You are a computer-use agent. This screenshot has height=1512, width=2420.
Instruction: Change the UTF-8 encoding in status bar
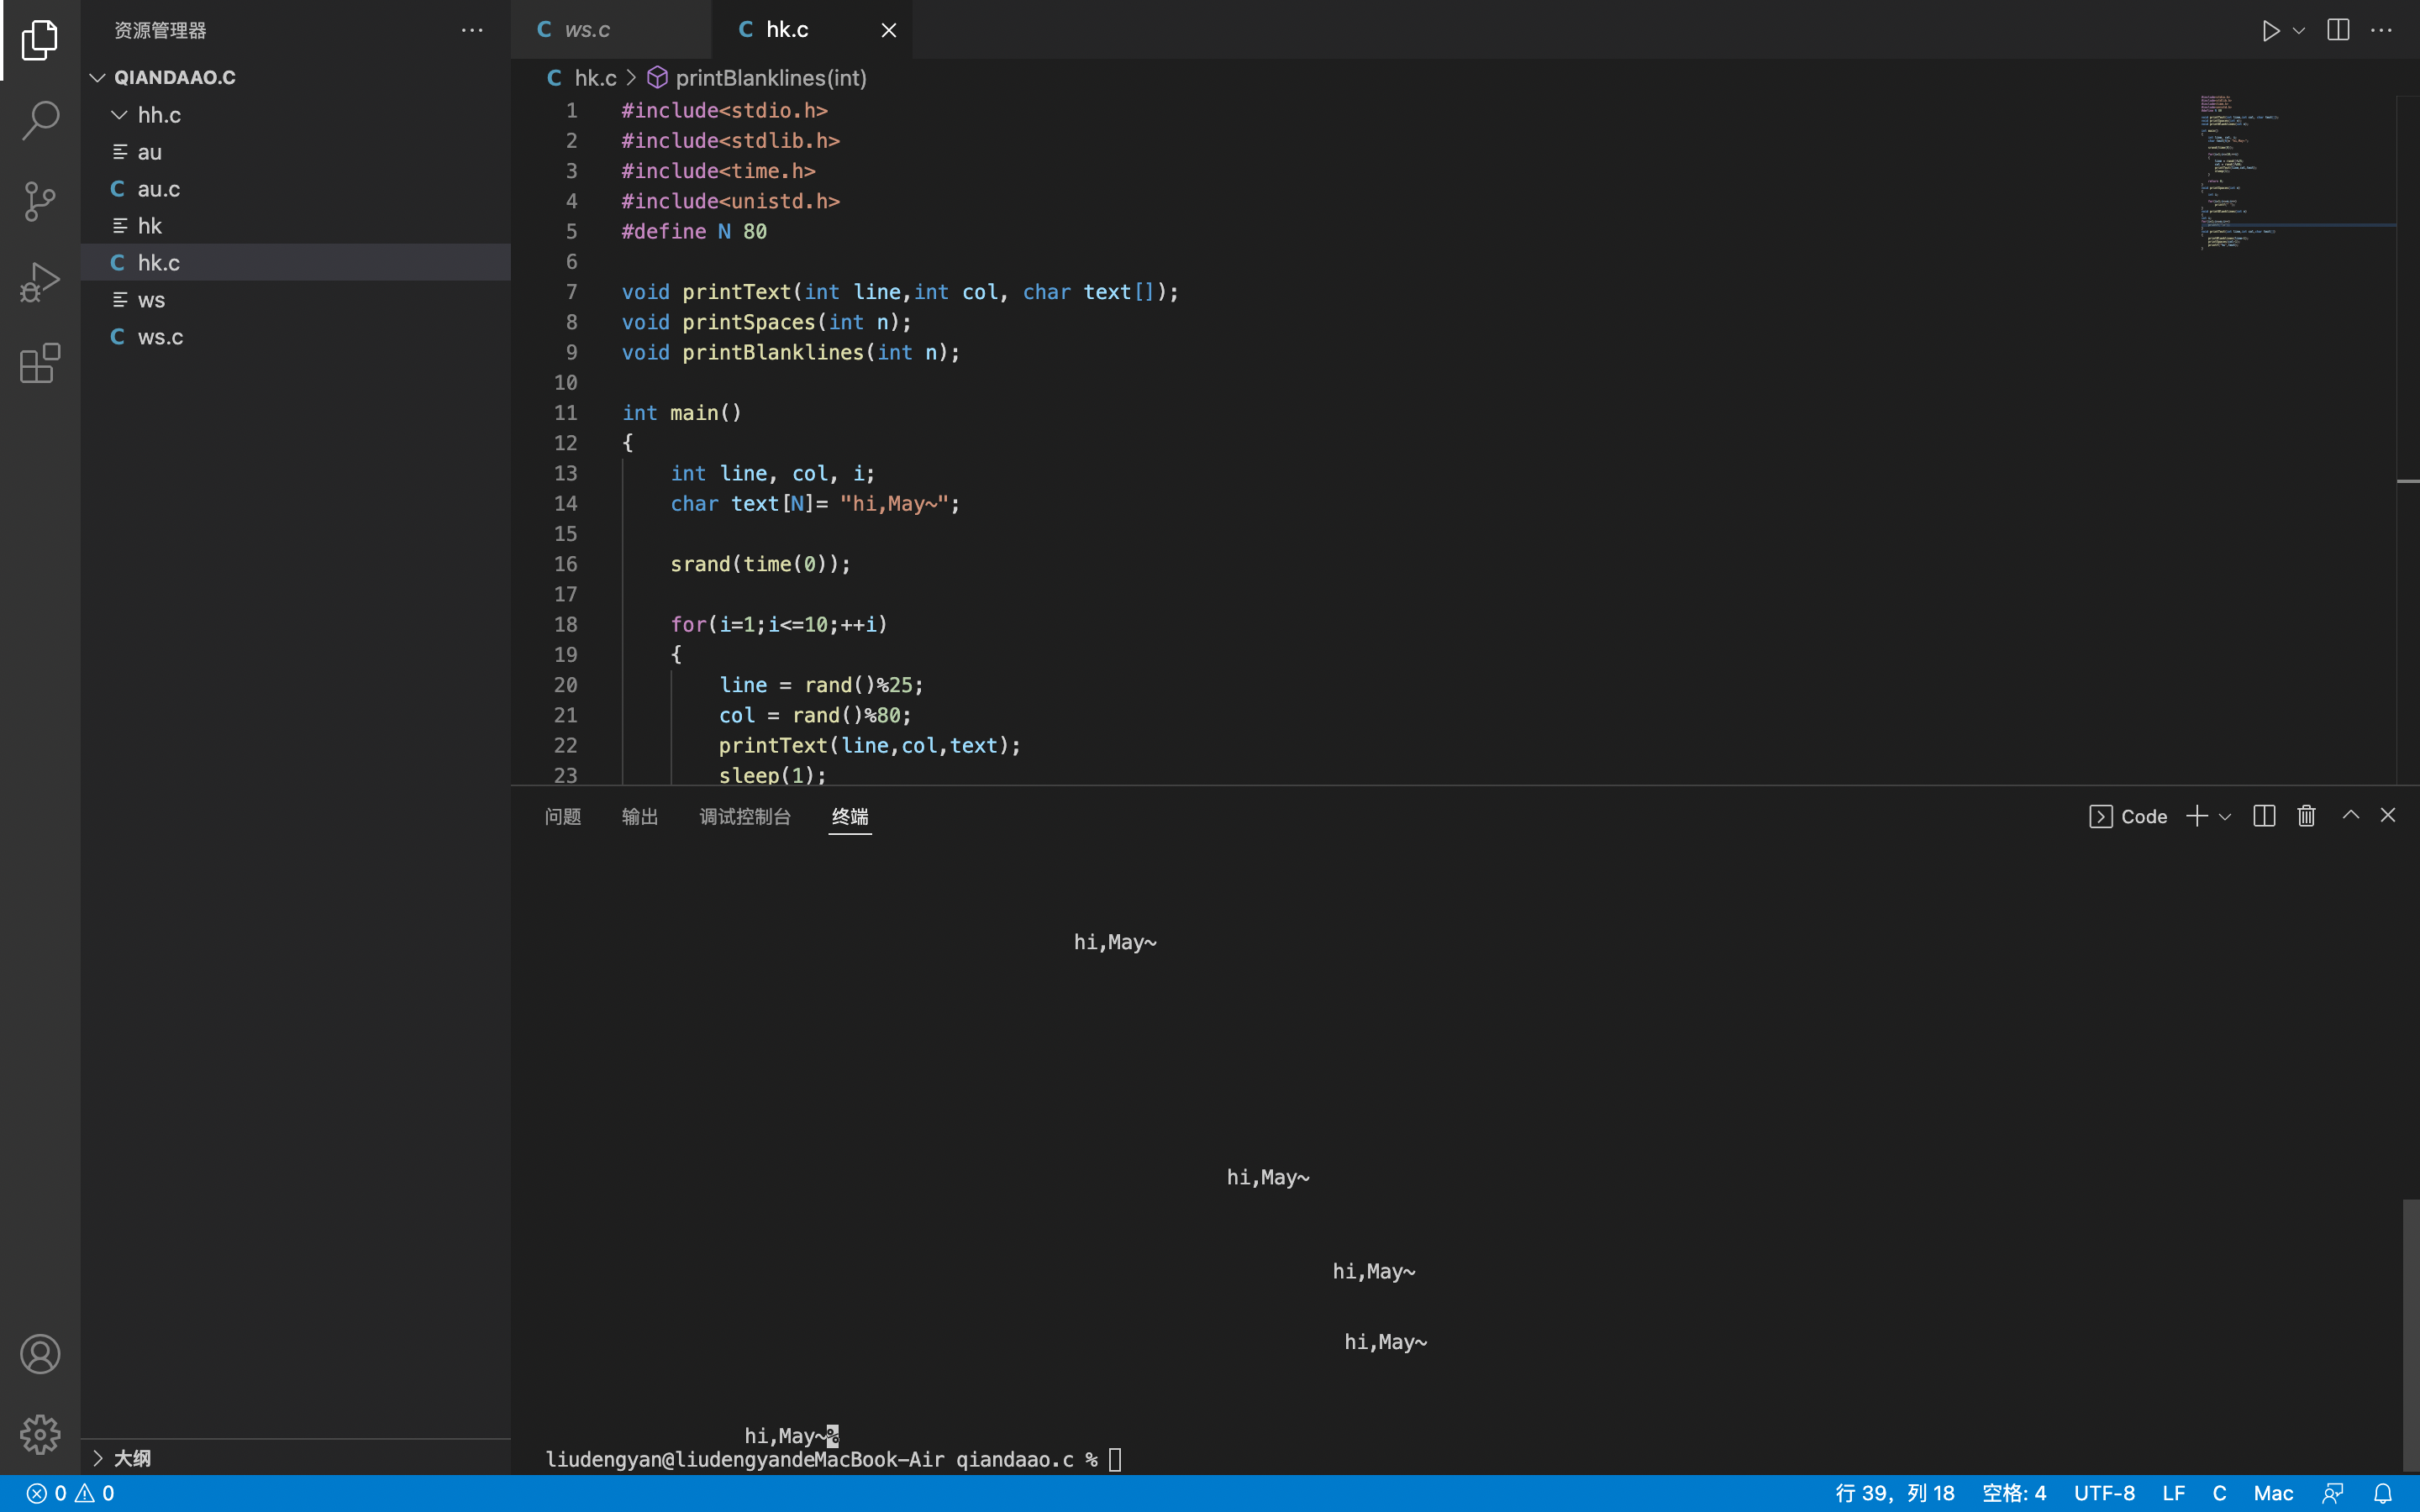click(x=2104, y=1493)
